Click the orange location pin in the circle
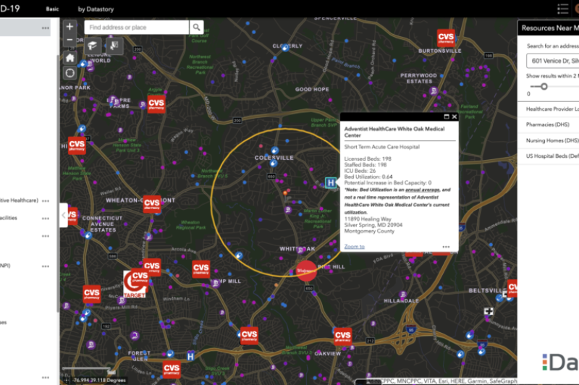 coord(285,193)
